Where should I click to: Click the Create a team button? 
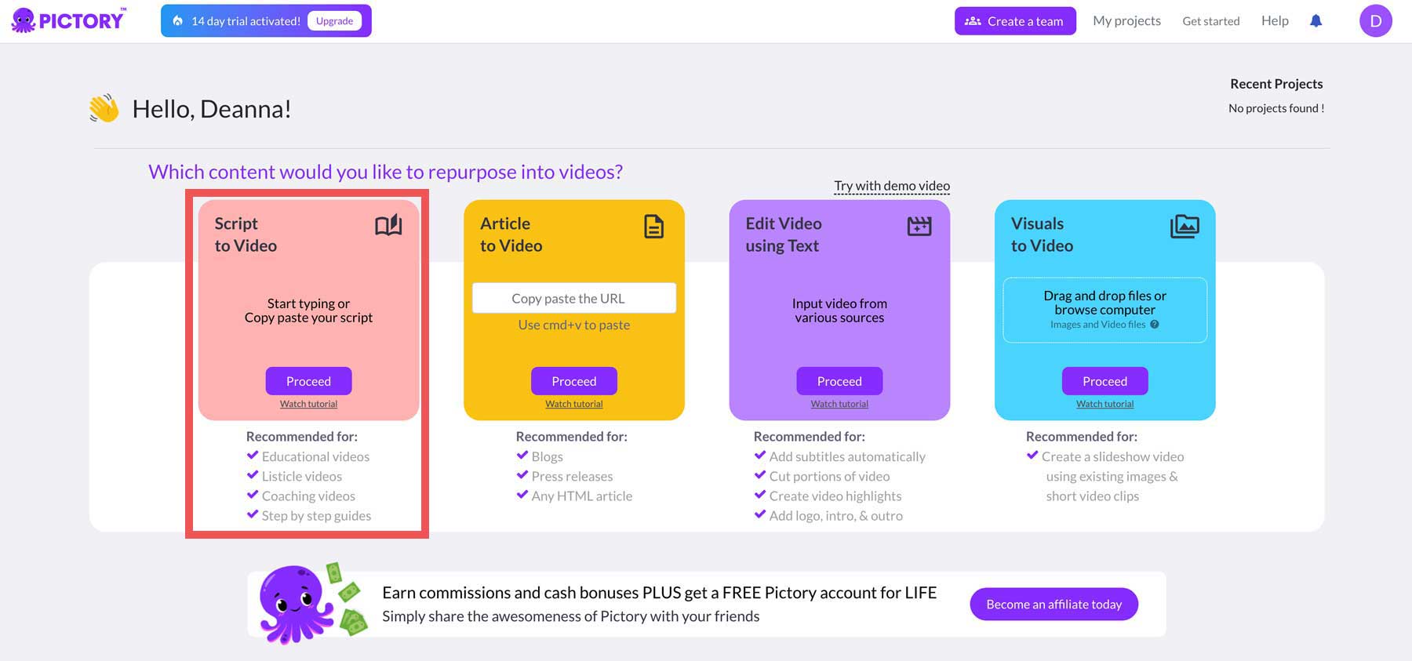(x=1015, y=21)
